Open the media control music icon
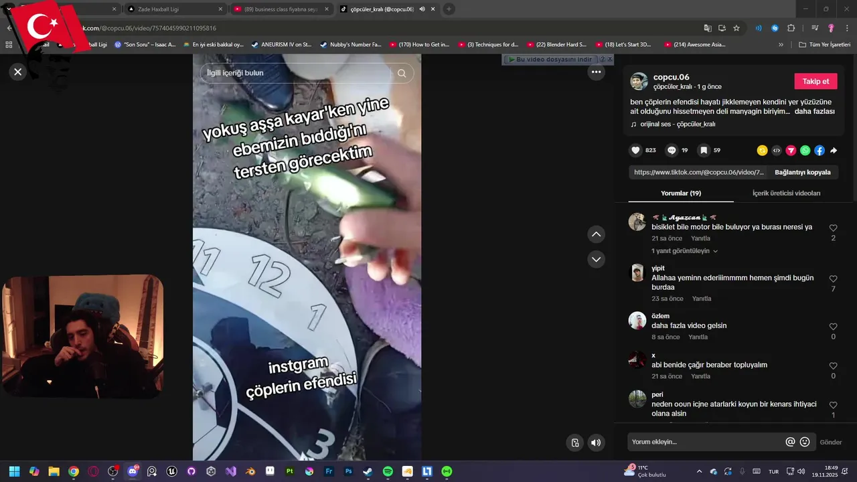Viewport: 857px width, 482px height. (x=815, y=28)
